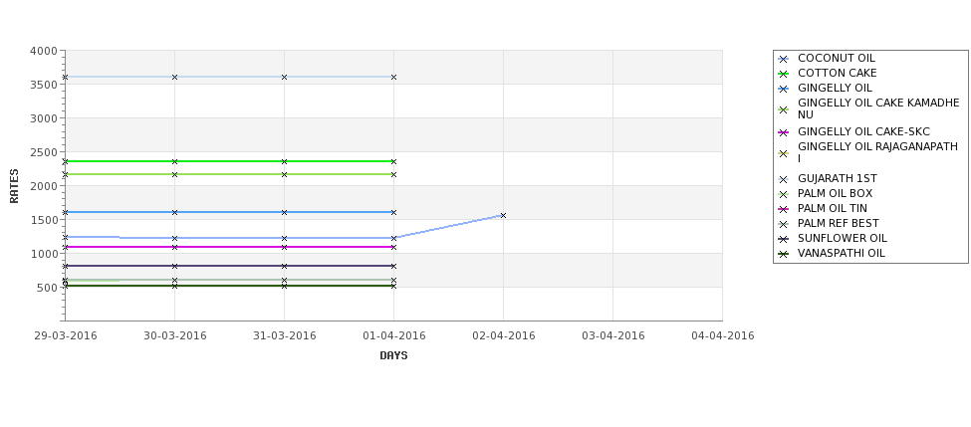
Task: Click the COCONUT OIL legend marker icon
Action: 783,60
